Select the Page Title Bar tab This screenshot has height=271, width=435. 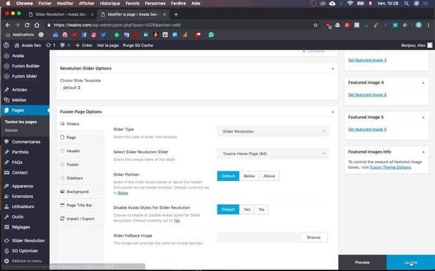click(x=80, y=205)
